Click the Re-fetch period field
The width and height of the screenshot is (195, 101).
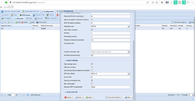(110, 55)
